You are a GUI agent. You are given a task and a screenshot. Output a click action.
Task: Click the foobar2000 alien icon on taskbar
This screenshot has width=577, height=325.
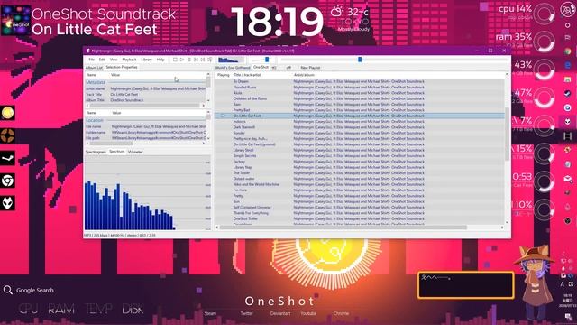567,122
